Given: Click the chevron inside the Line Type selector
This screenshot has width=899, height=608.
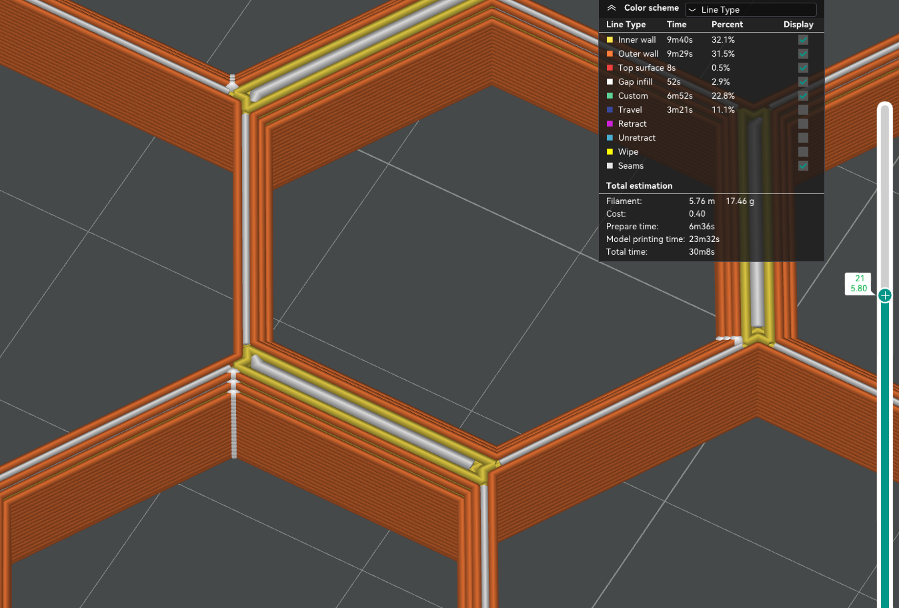Looking at the screenshot, I should point(693,9).
